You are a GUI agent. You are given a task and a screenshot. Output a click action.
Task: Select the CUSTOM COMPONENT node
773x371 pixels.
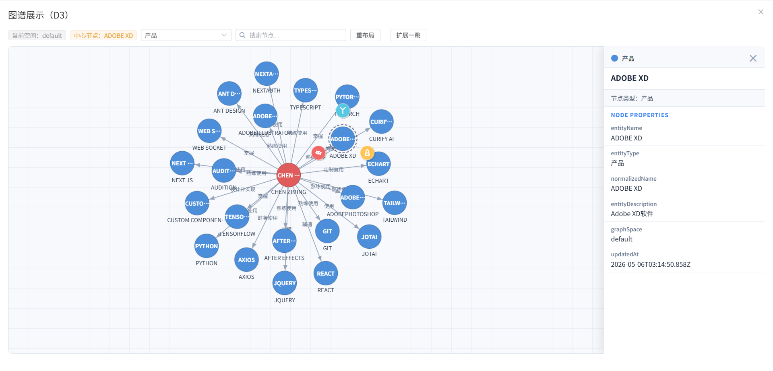197,203
